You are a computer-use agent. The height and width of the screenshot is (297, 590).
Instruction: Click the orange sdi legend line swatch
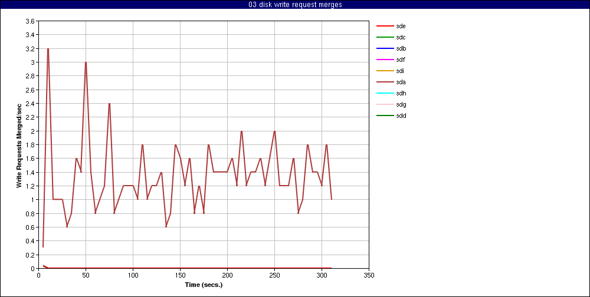[385, 71]
